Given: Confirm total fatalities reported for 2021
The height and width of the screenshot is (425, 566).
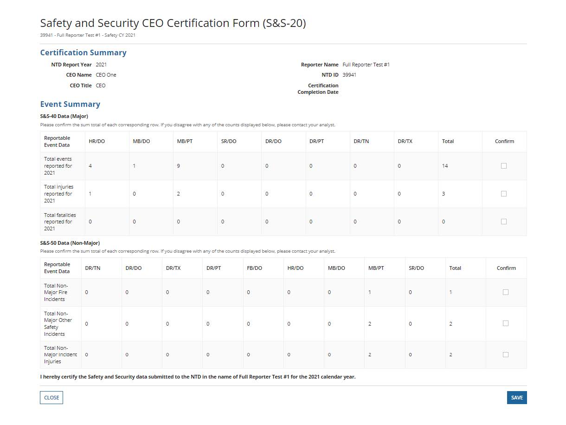Looking at the screenshot, I should coord(504,221).
